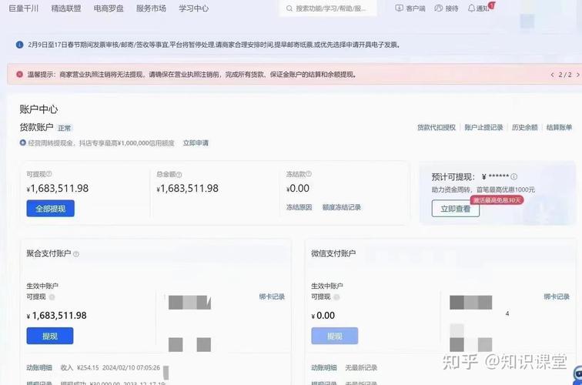Click help icon next to 可提现 in top card

49,174
